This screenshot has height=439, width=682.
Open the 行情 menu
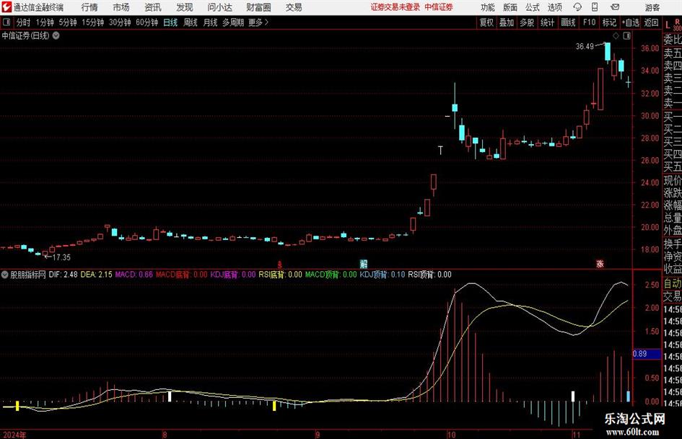coord(89,7)
